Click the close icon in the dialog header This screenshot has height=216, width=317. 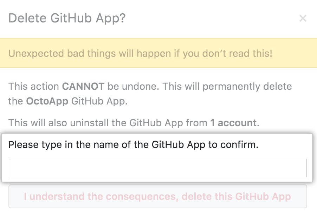pos(303,18)
